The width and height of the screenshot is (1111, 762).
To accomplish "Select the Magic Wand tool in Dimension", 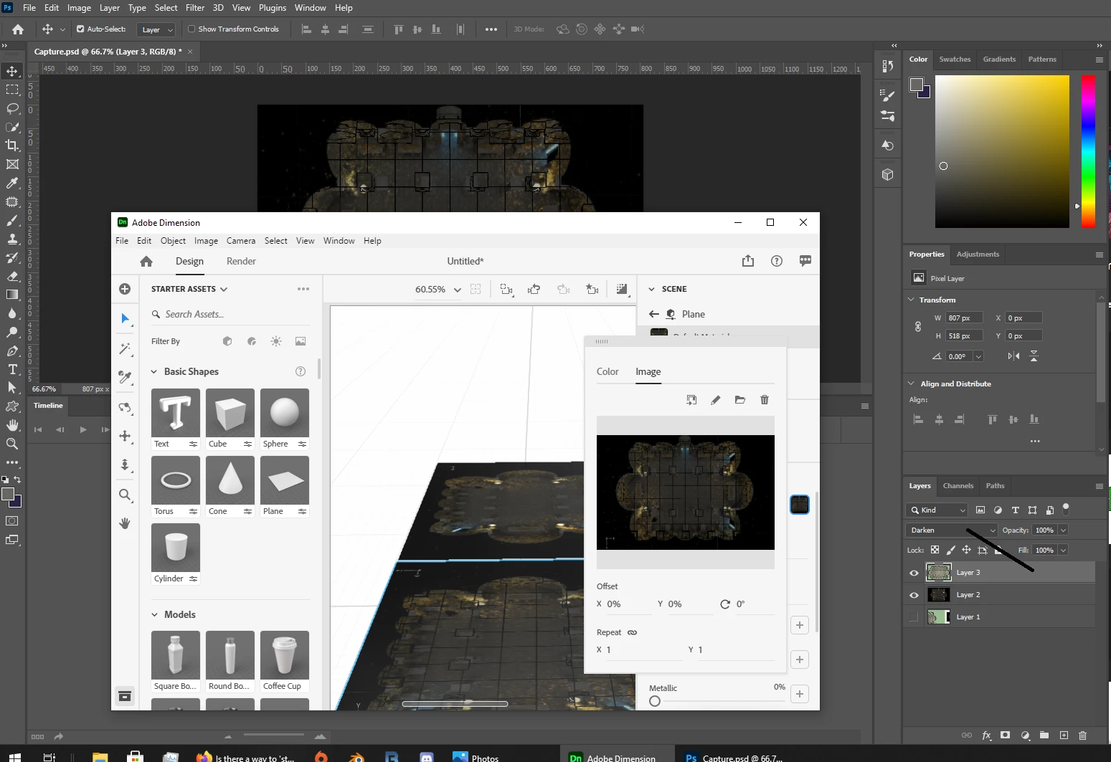I will click(x=125, y=348).
